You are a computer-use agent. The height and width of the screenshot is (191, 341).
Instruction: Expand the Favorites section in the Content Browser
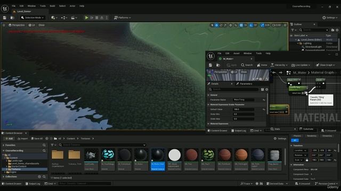tap(4, 145)
